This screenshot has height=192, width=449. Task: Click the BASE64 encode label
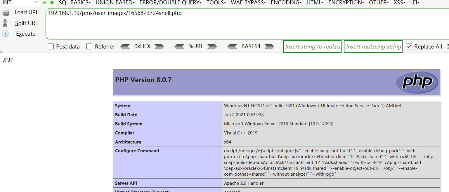coord(251,46)
